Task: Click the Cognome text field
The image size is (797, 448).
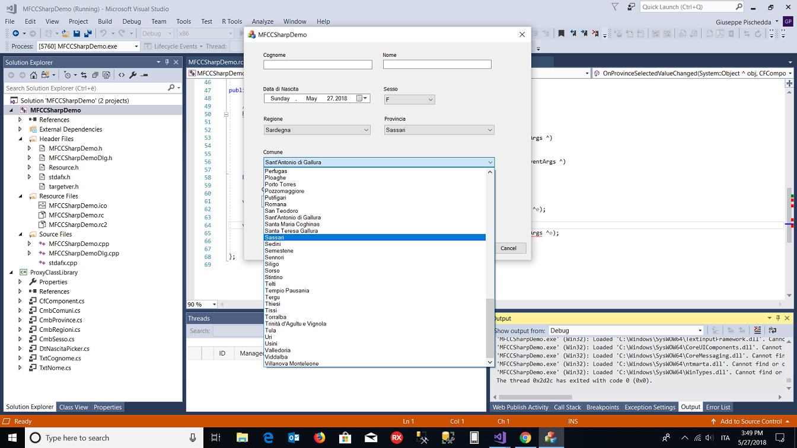Action: [318, 65]
